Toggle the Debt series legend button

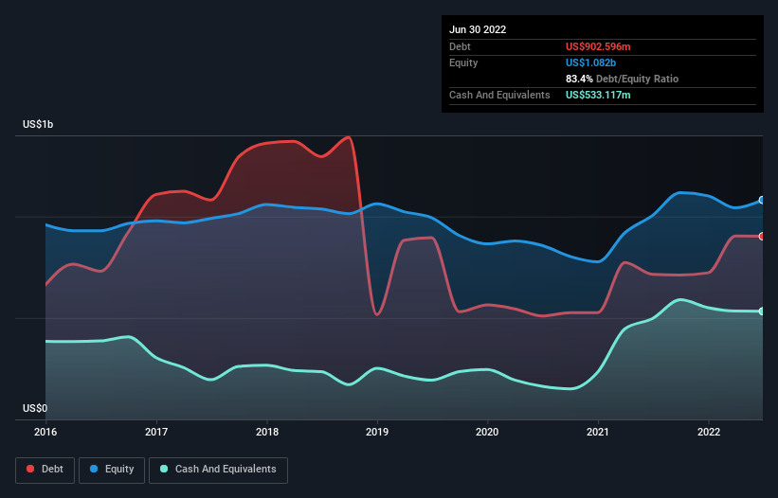[45, 470]
